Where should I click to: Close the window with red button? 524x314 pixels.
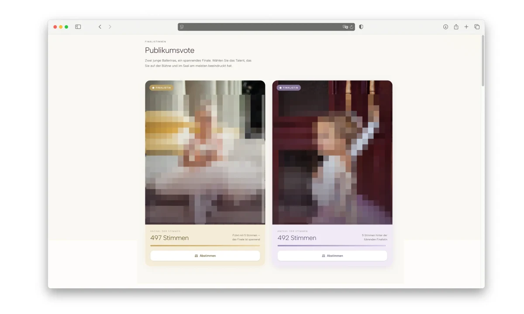(x=55, y=27)
